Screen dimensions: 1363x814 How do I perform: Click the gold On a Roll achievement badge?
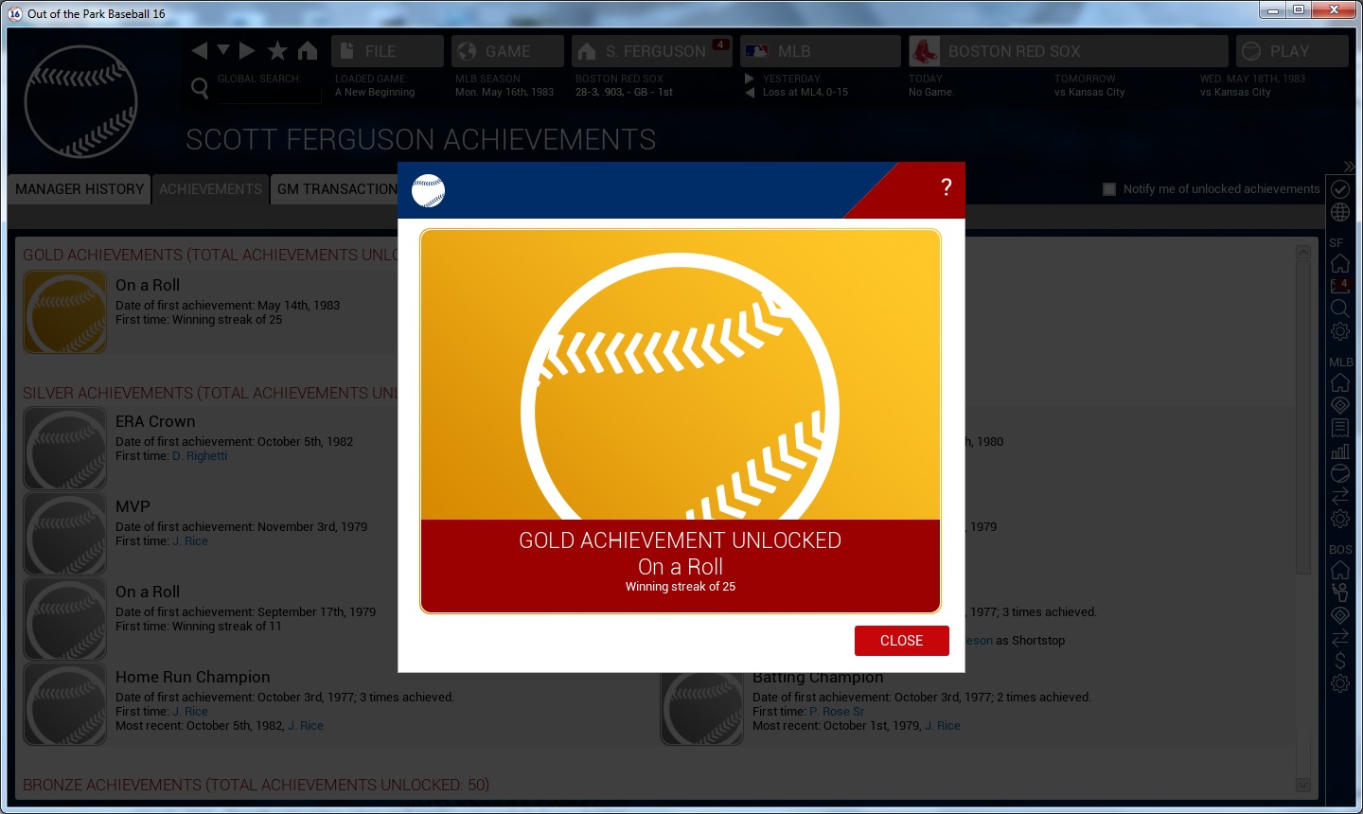pos(65,312)
